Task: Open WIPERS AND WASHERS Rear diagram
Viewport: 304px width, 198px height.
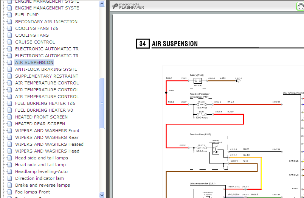Action: coord(47,137)
